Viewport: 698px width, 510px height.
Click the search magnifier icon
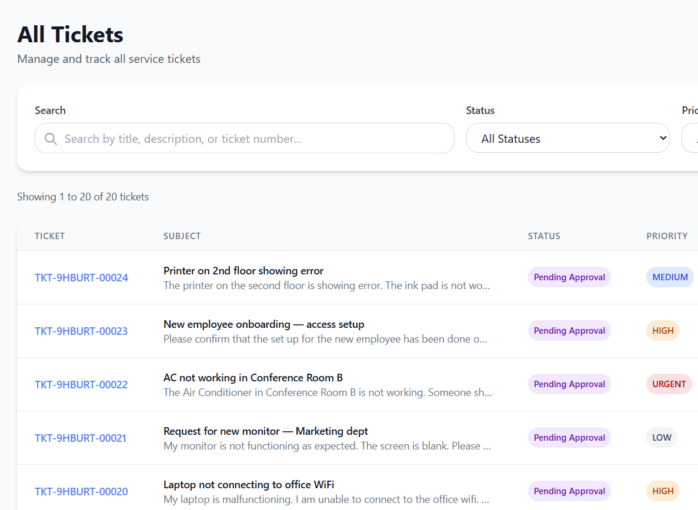tap(51, 139)
